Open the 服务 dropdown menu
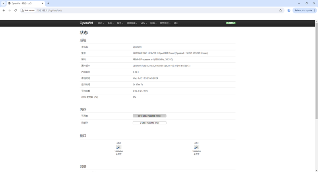This screenshot has height=172, width=318. pyautogui.click(x=120, y=23)
